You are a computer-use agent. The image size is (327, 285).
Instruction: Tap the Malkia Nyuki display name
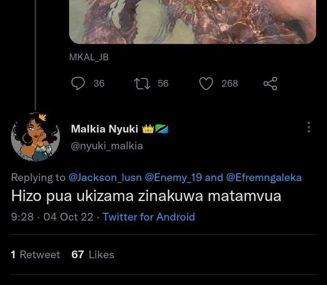[104, 129]
